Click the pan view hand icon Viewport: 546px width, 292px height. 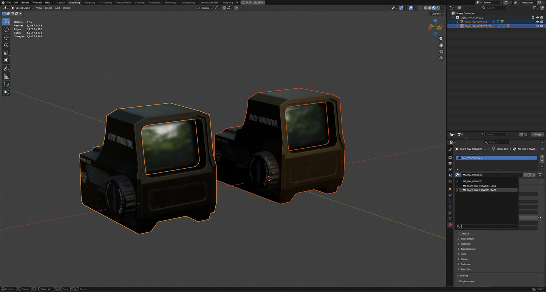tap(441, 45)
